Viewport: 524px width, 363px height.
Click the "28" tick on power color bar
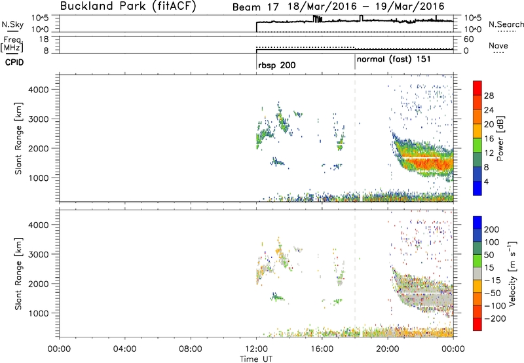(489, 96)
